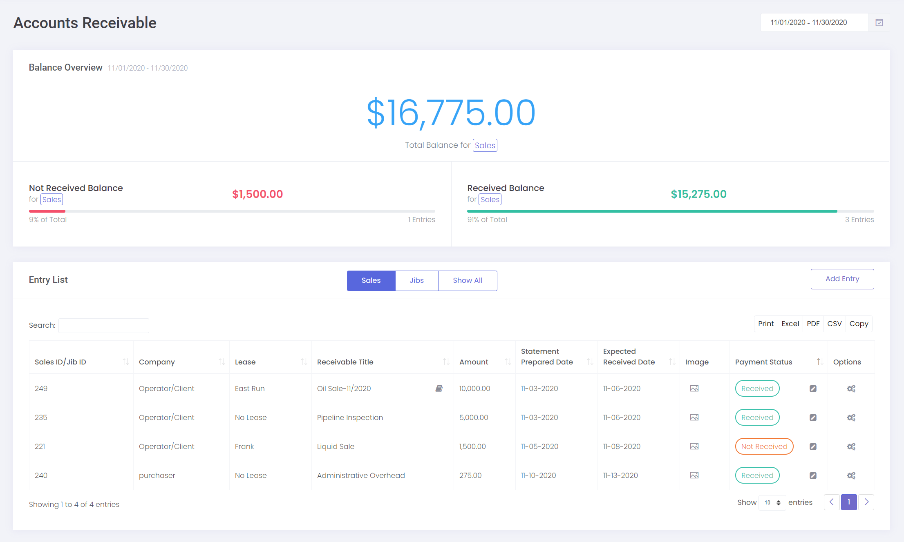Export table with Excel button

[790, 324]
